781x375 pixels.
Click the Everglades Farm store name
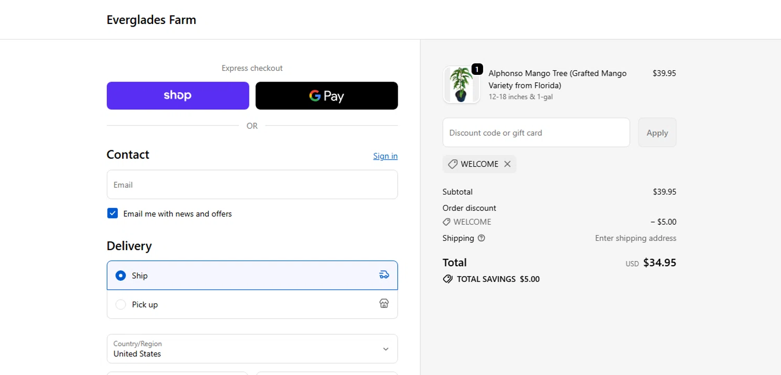152,20
